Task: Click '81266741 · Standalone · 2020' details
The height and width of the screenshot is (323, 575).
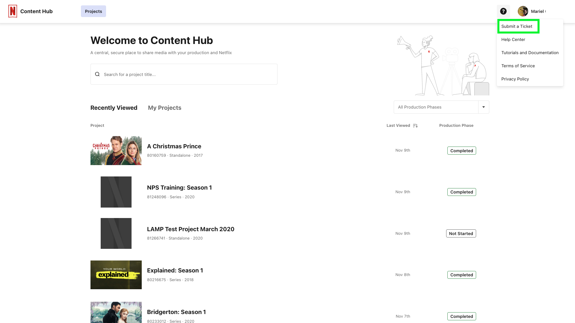Action: click(175, 238)
